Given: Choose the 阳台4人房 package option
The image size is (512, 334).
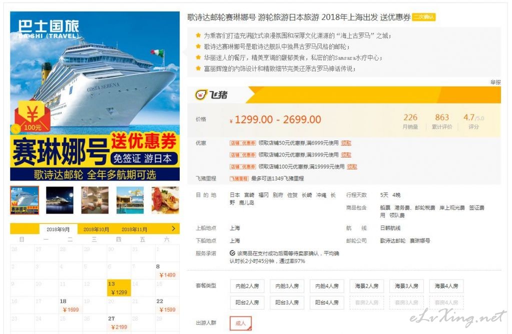Looking at the screenshot, I should [x=327, y=302].
